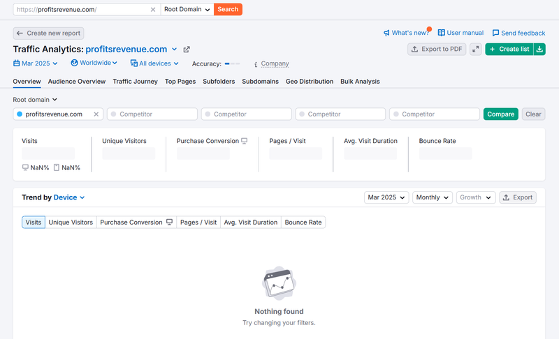This screenshot has width=559, height=339.
Task: Click the upload icon in Export to PDF
Action: [x=414, y=49]
